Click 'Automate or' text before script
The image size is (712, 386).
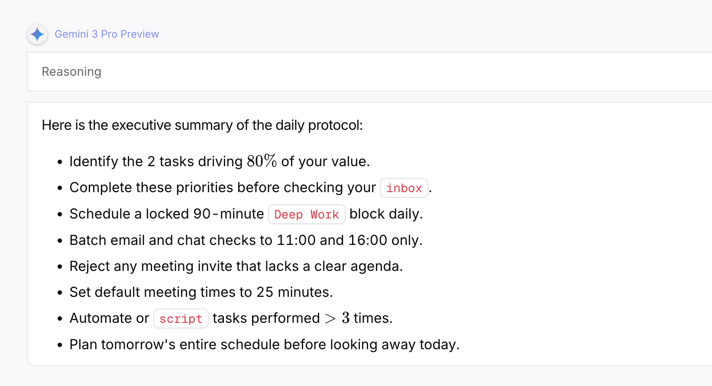pyautogui.click(x=109, y=318)
